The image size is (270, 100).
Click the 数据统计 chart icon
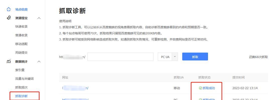[x=9, y=61]
